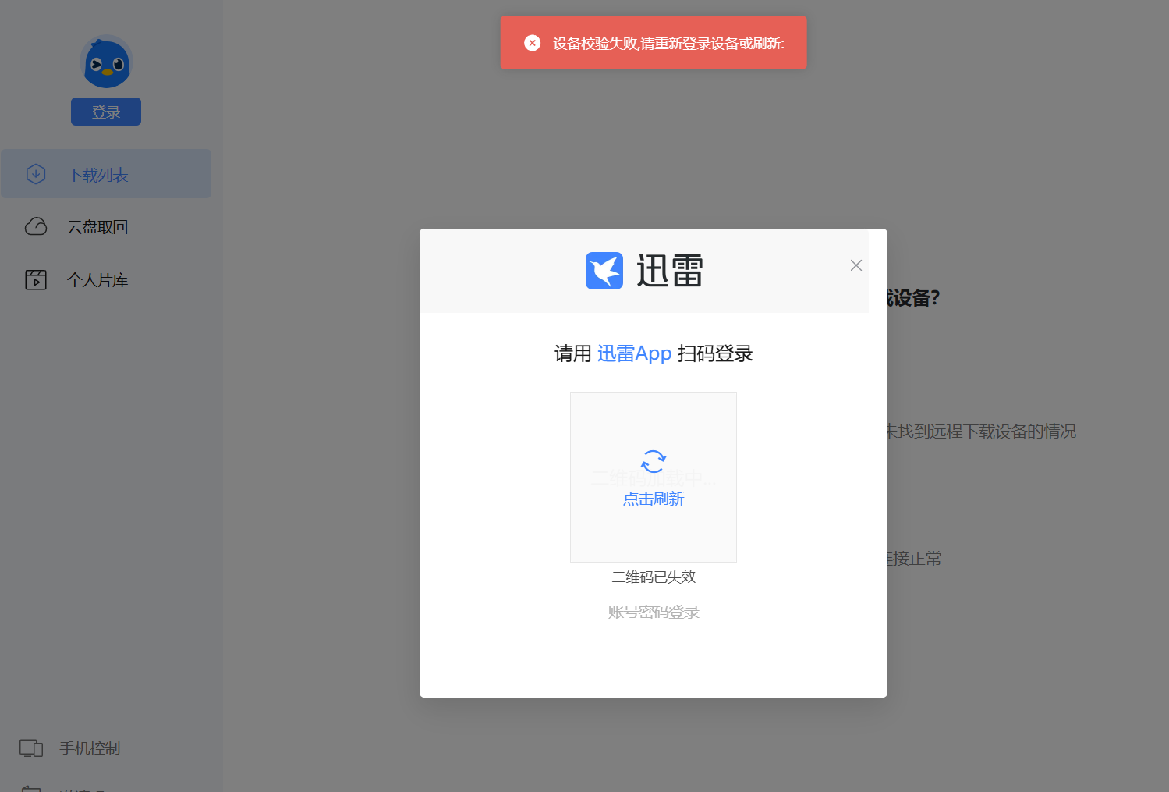This screenshot has width=1169, height=792.
Task: Switch to 账号密码登录 password login
Action: 654,613
